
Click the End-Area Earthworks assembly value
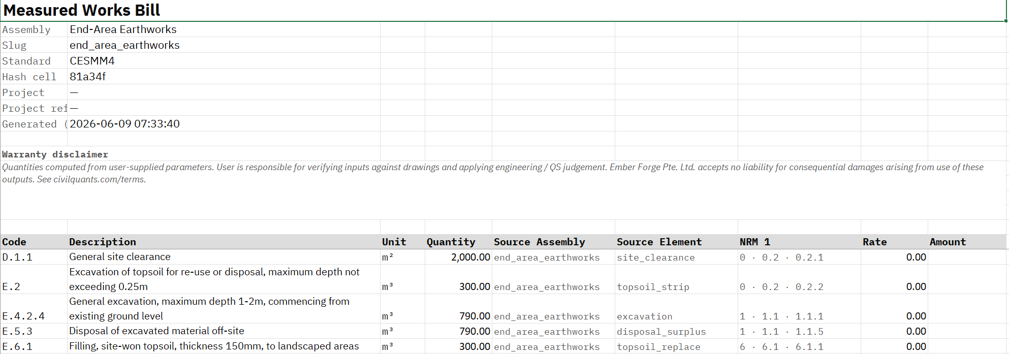(123, 29)
